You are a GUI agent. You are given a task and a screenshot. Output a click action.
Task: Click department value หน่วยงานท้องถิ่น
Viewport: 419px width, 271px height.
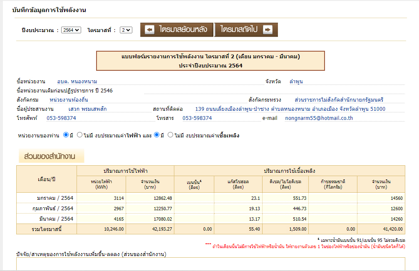(x=69, y=99)
